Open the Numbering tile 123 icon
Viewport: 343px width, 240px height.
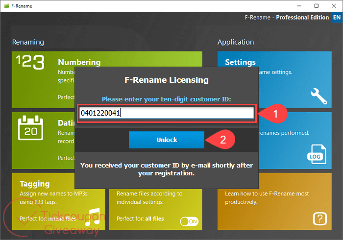(30, 62)
